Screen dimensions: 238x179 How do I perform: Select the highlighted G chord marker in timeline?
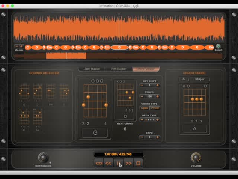click(x=120, y=47)
